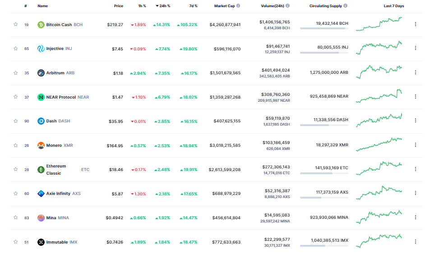Viewport: 425px width, 253px height.
Task: Click the Injective circulating supply progress bar
Action: [324, 53]
